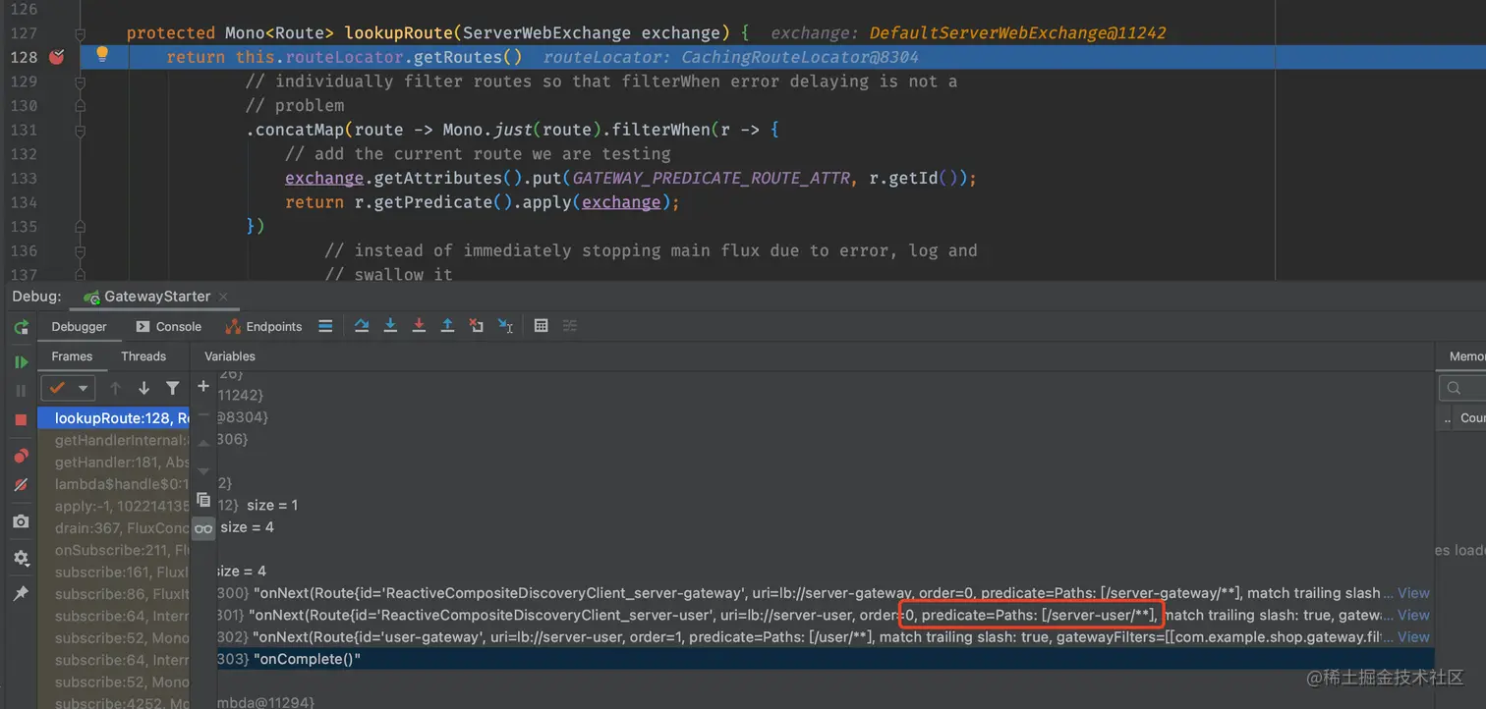Move the watch up in Variables
1486x709 pixels.
point(203,443)
